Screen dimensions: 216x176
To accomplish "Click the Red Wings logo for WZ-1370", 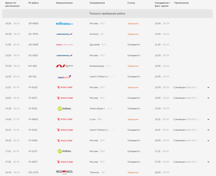I will pyautogui.click(x=64, y=172).
